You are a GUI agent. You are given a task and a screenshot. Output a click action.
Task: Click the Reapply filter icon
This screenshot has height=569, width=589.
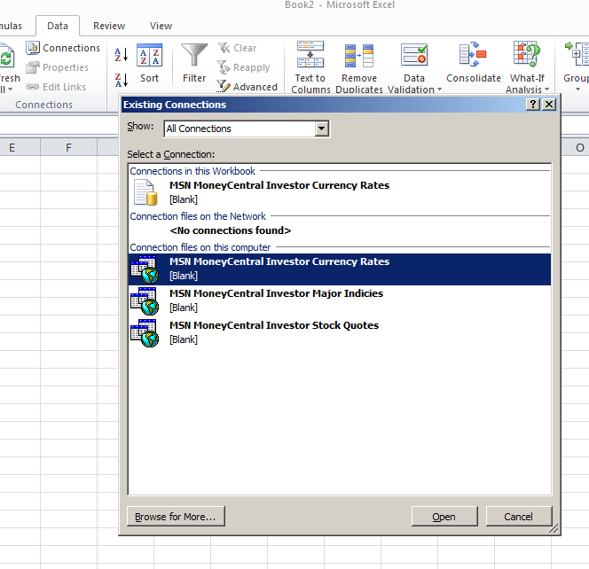coord(224,67)
